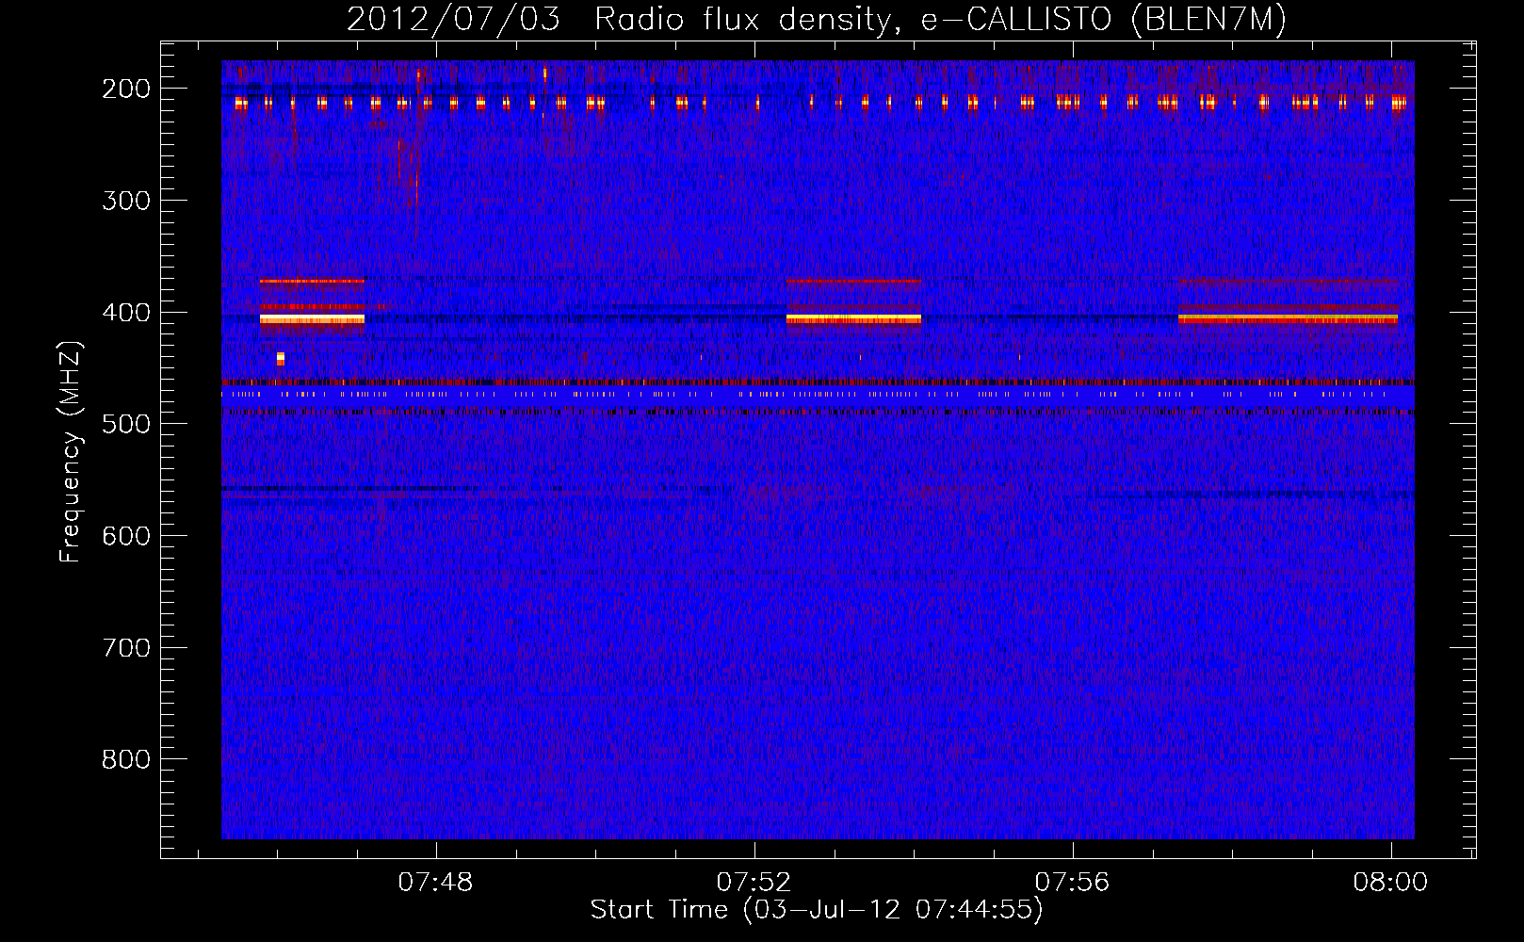Click the 800 frequency tick label
1524x942 pixels.
(x=126, y=759)
